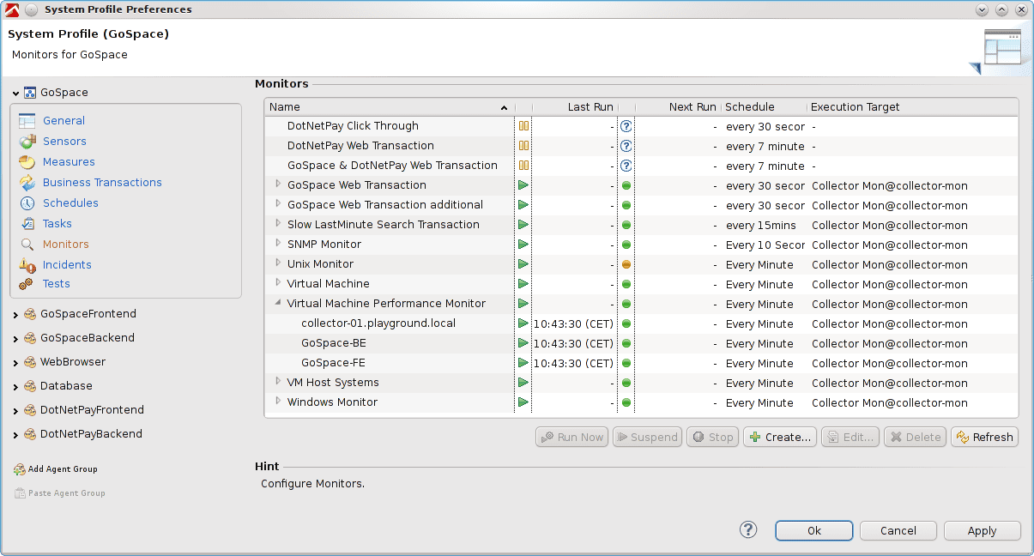1034x556 pixels.
Task: Open General settings icon in sidebar
Action: click(x=27, y=121)
